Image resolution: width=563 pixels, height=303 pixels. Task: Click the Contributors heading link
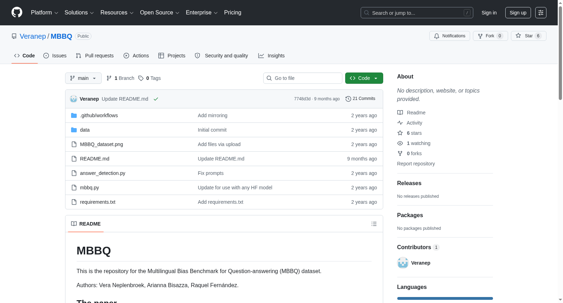(418, 247)
